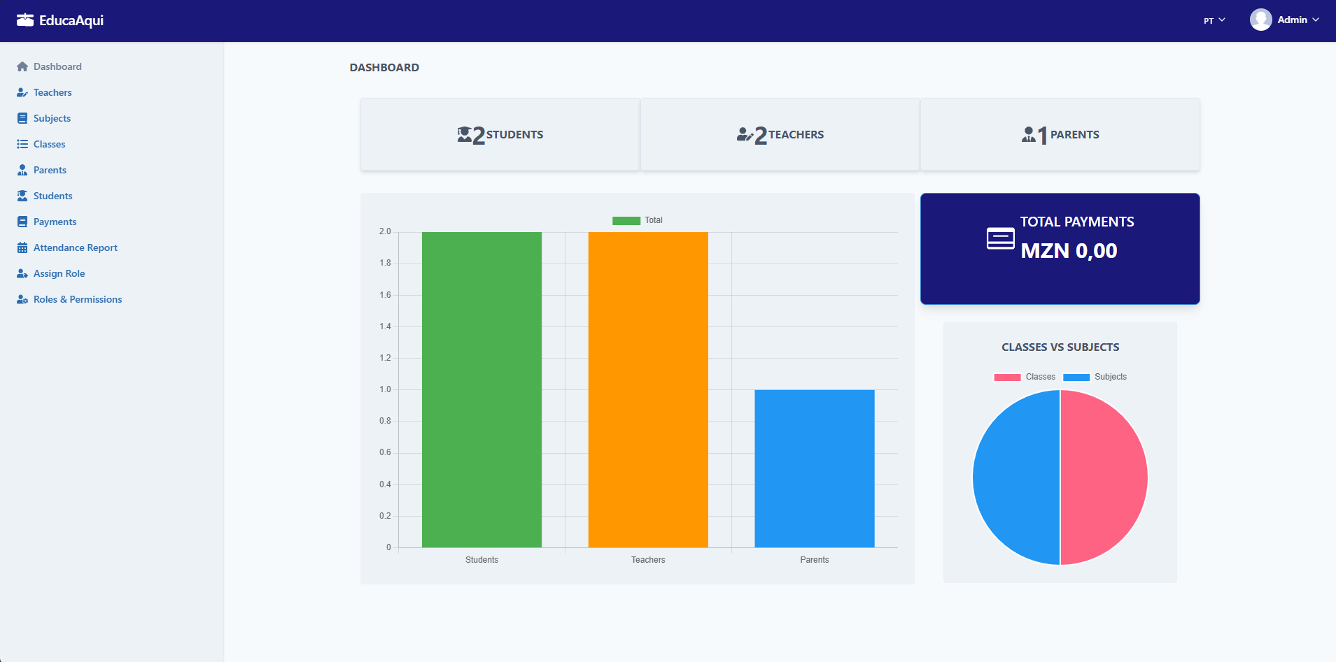This screenshot has height=662, width=1336.
Task: Click the STUDENTS card label
Action: (514, 134)
